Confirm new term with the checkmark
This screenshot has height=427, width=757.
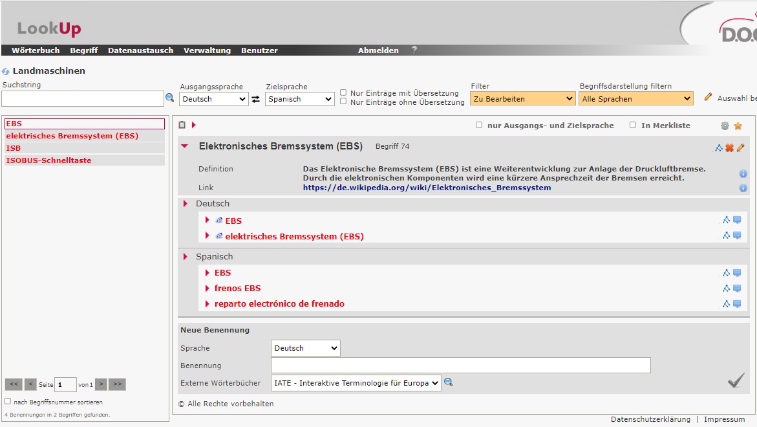coord(736,381)
